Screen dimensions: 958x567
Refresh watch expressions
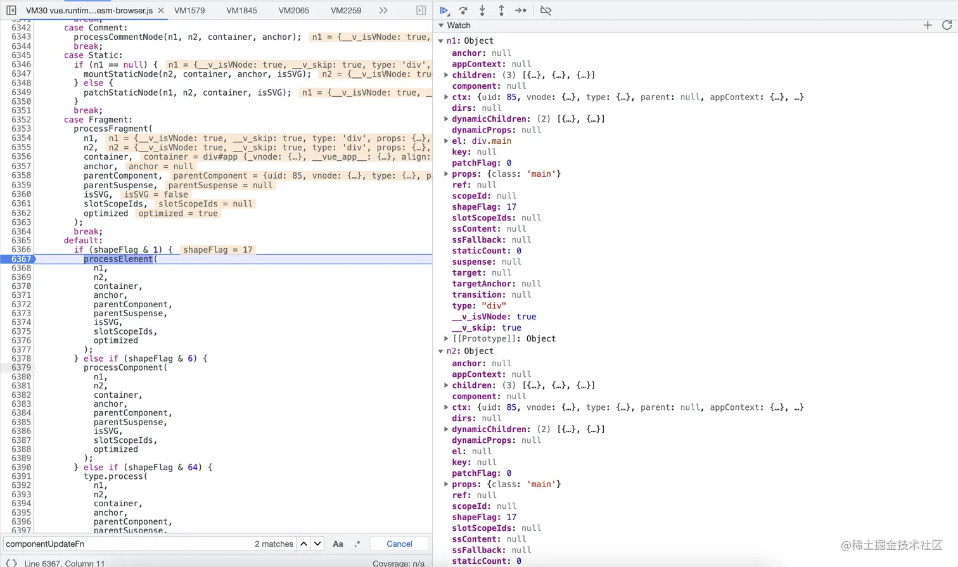coord(947,25)
